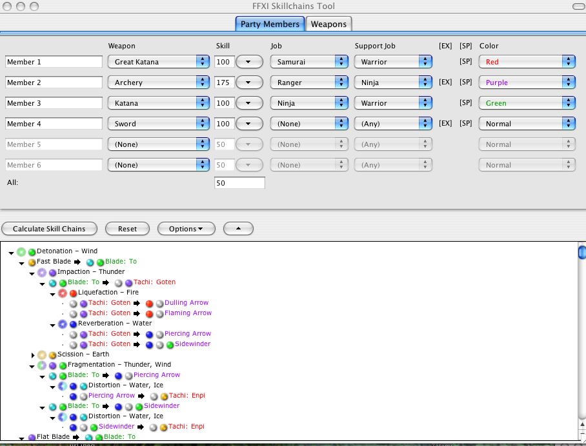Screen dimensions: 586x446
Task: Collapse the Impaction – Thunder node
Action: pos(32,274)
